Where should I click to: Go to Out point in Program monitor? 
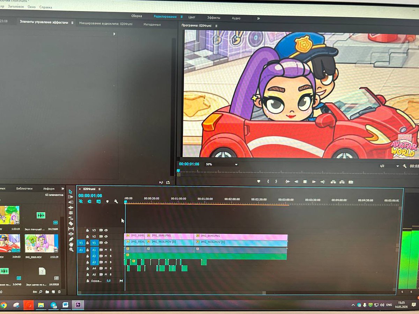[x=323, y=182]
